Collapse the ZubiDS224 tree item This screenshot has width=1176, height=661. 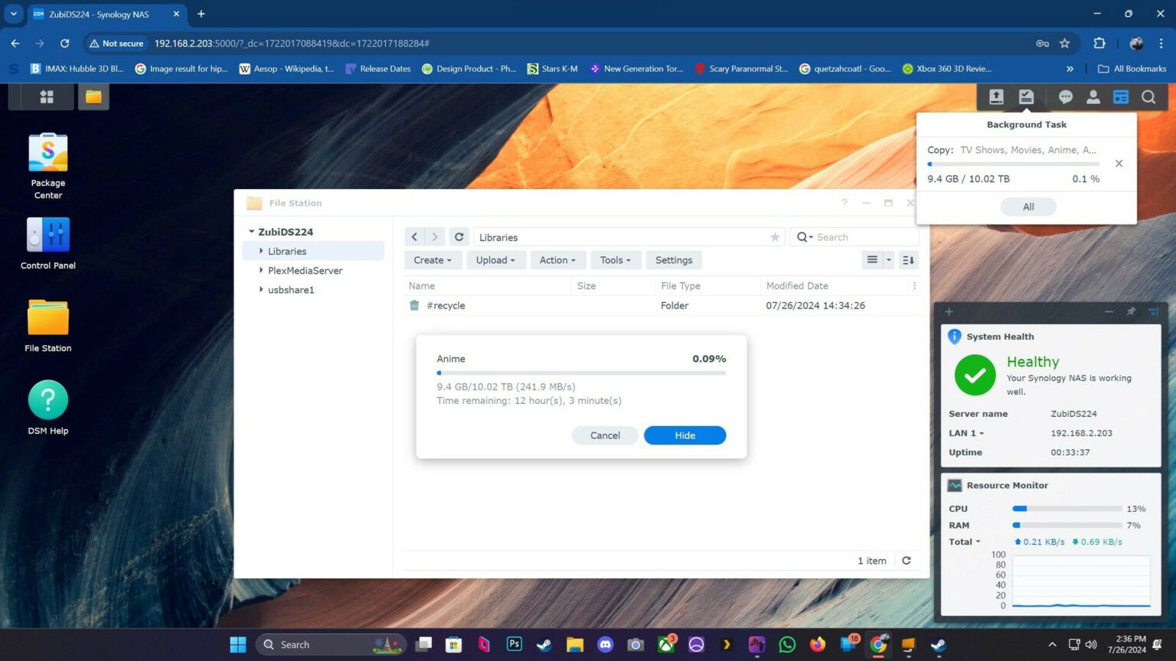pyautogui.click(x=251, y=231)
